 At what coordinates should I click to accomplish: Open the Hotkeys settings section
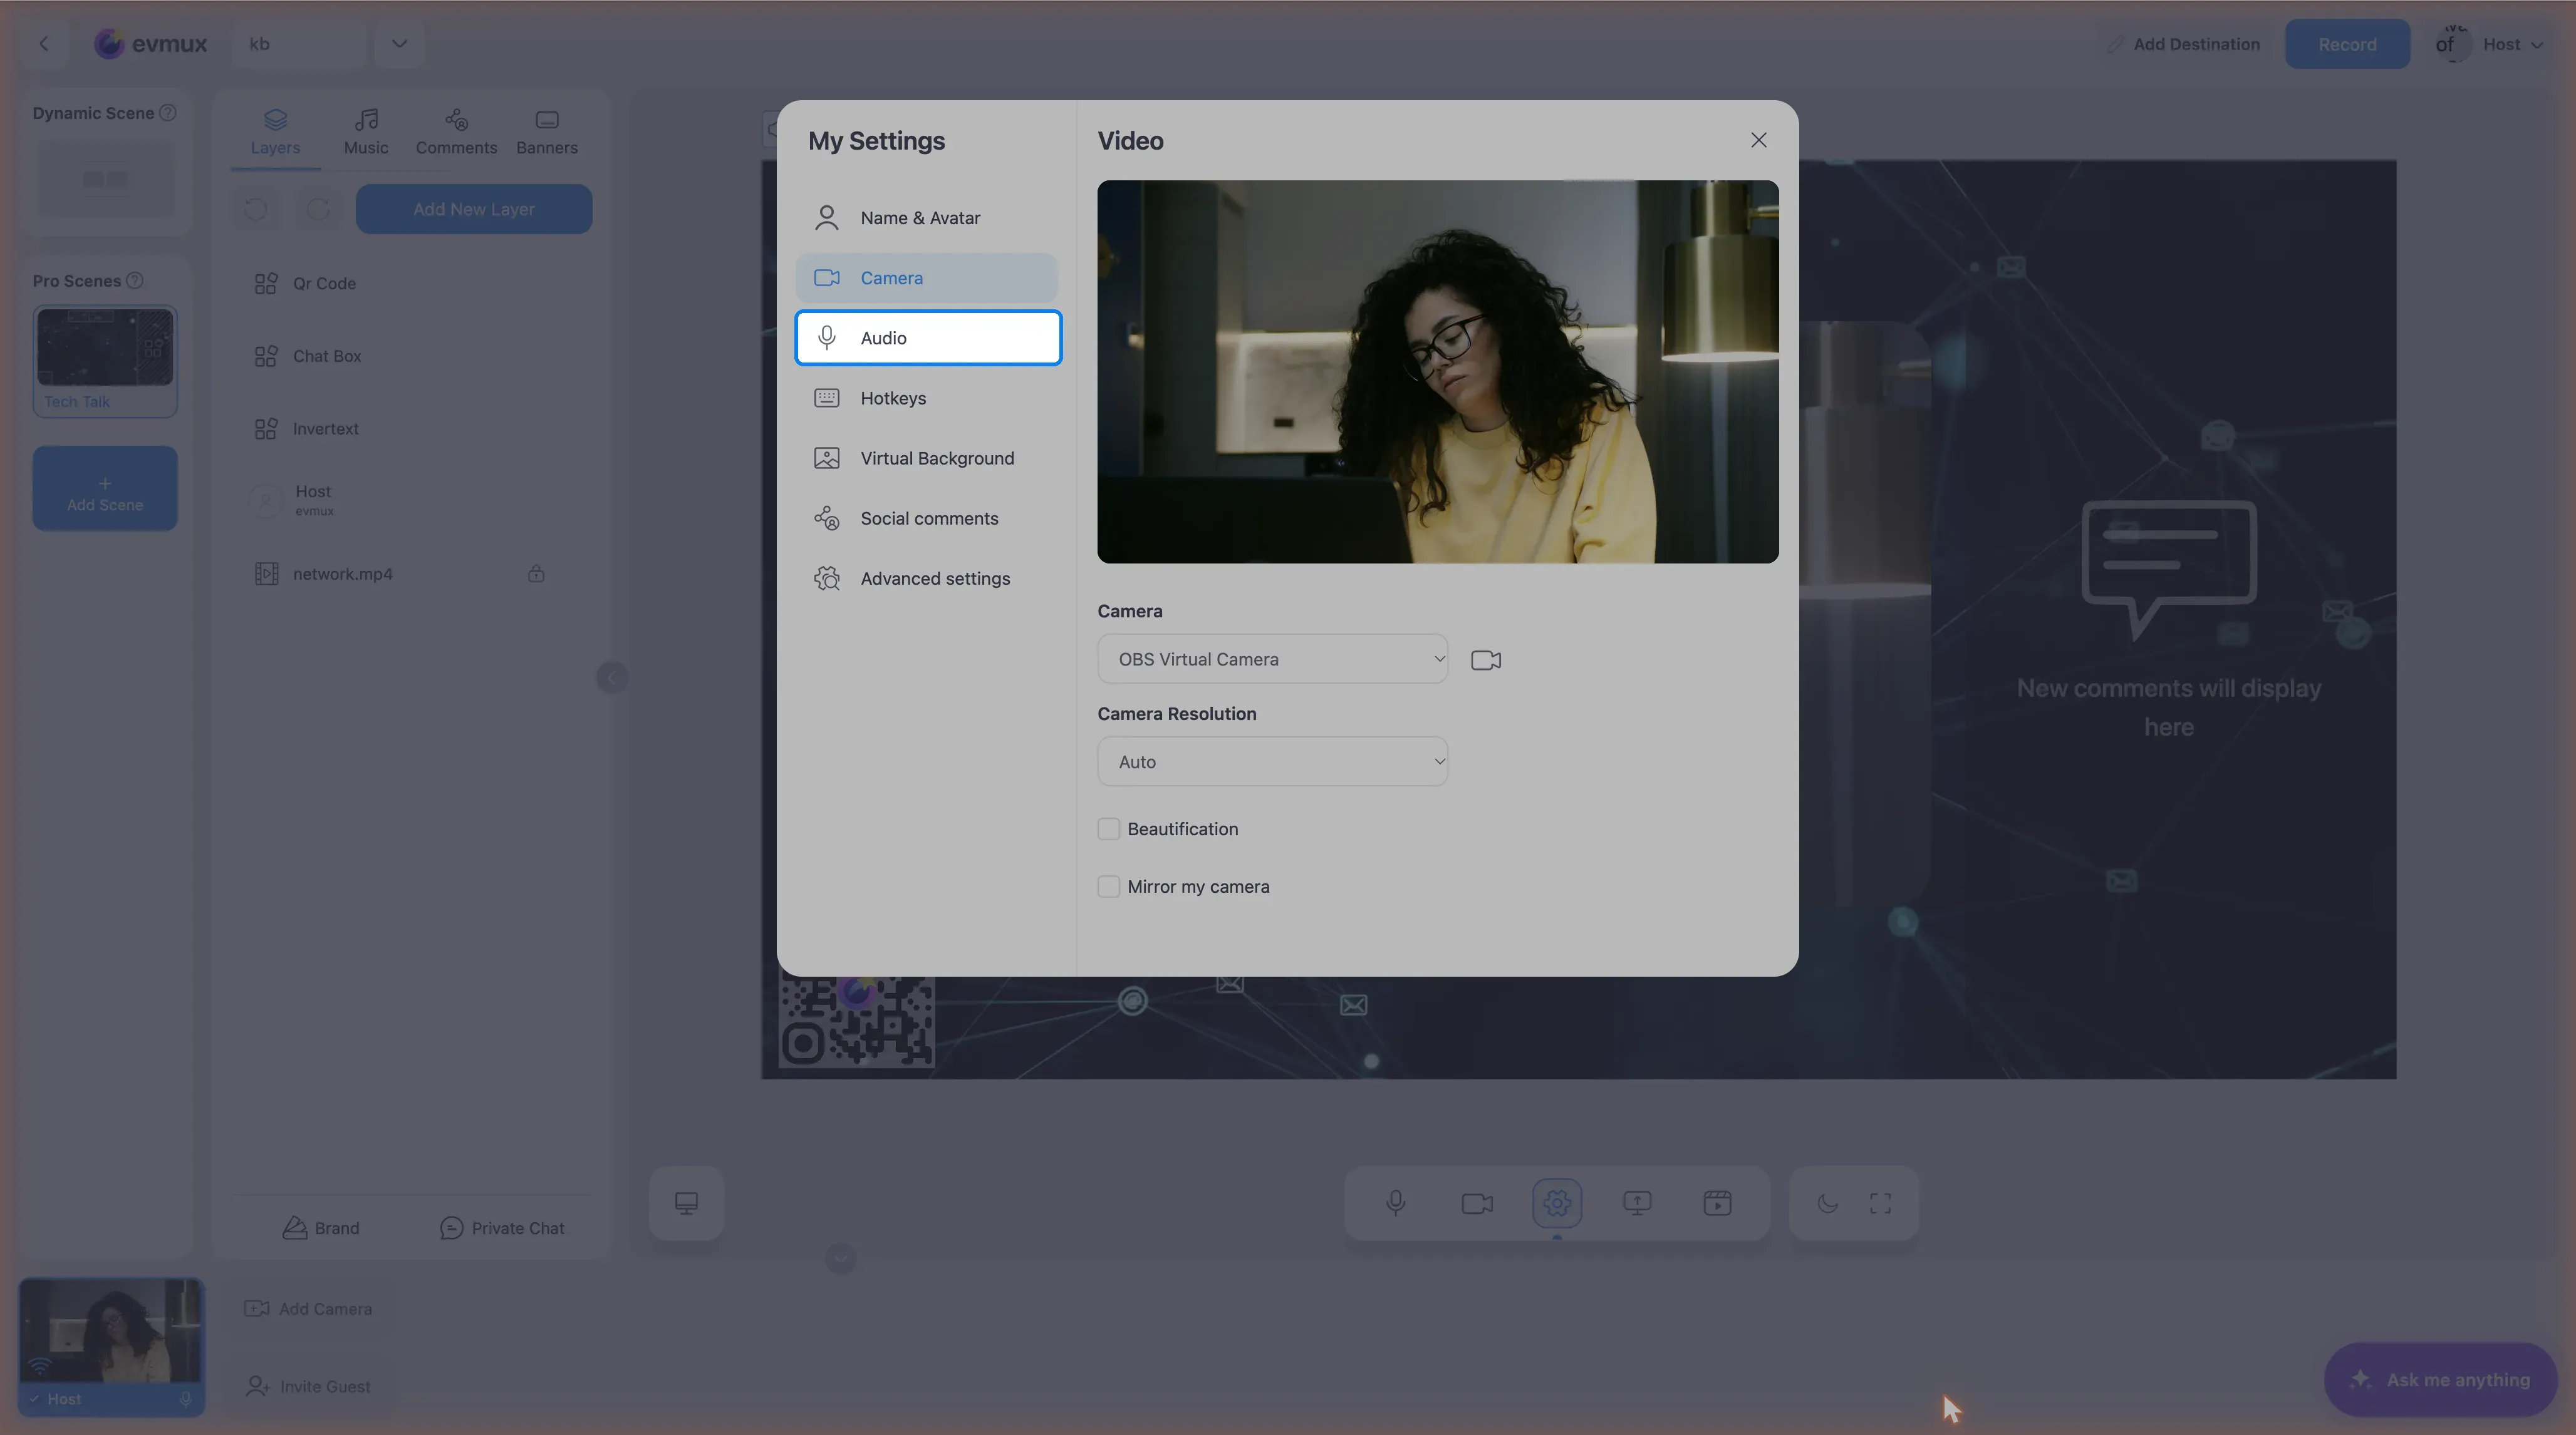tap(926, 398)
